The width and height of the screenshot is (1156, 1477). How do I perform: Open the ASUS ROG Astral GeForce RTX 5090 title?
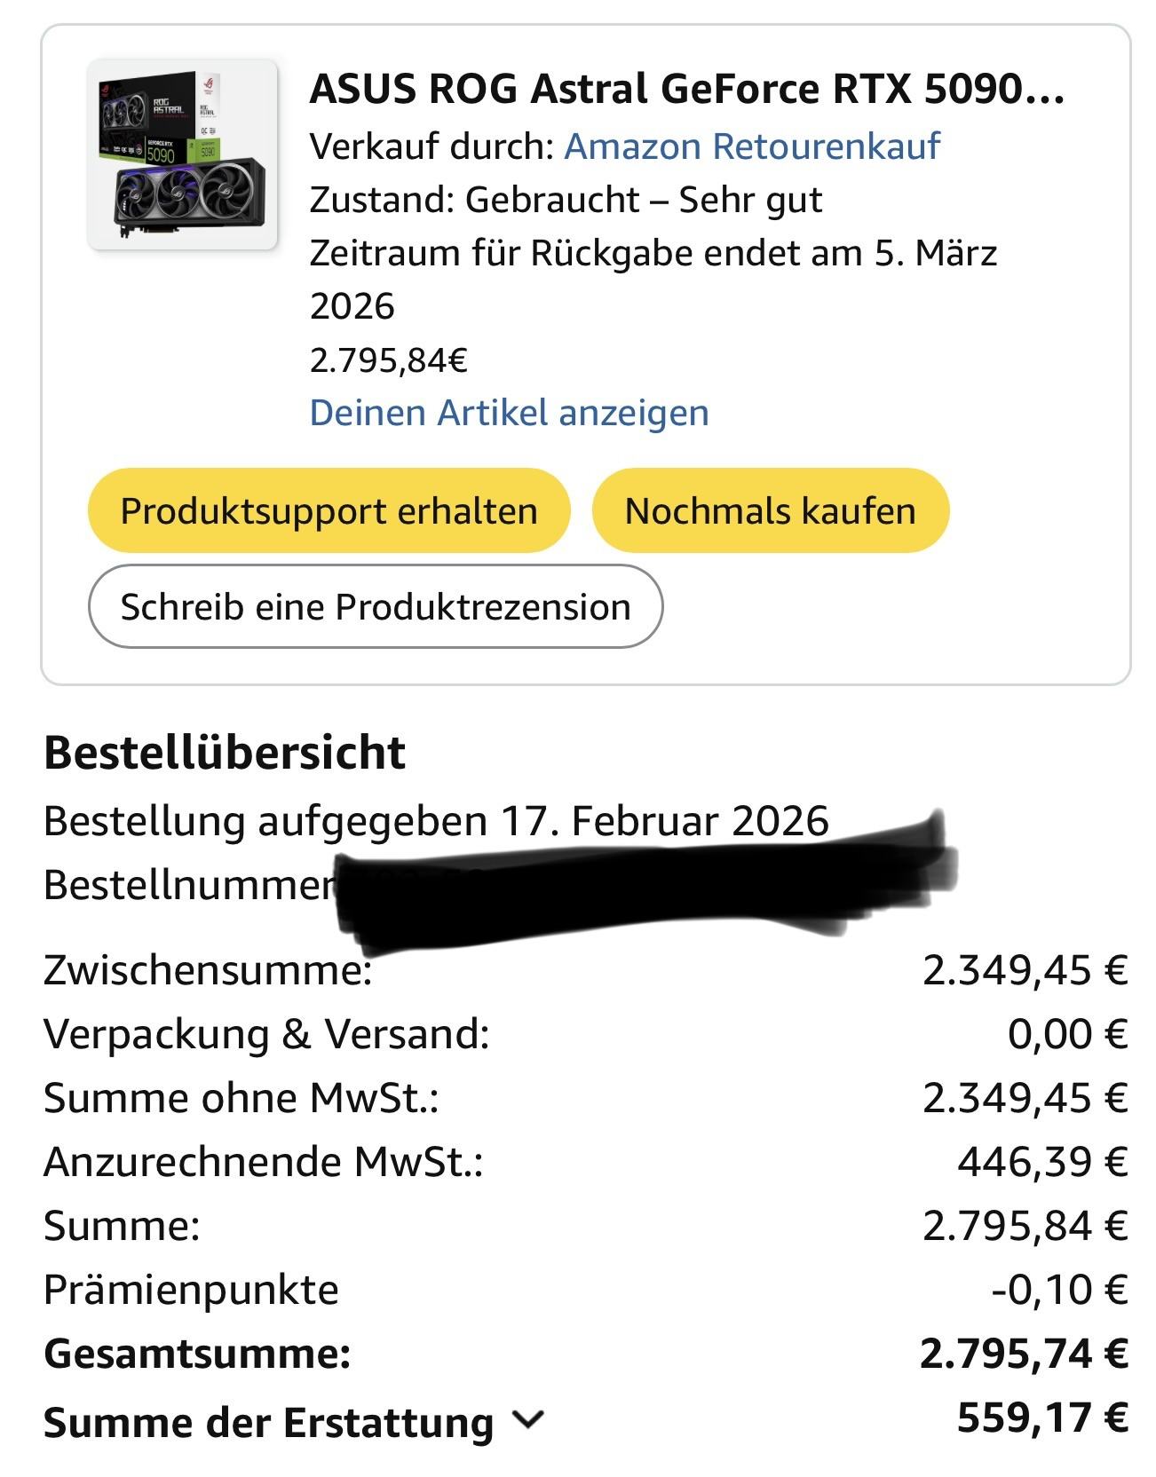click(687, 89)
